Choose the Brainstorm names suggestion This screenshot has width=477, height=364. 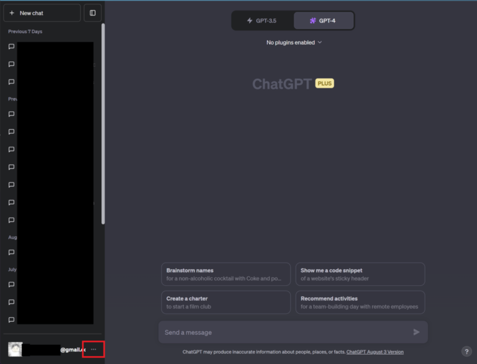pyautogui.click(x=225, y=274)
